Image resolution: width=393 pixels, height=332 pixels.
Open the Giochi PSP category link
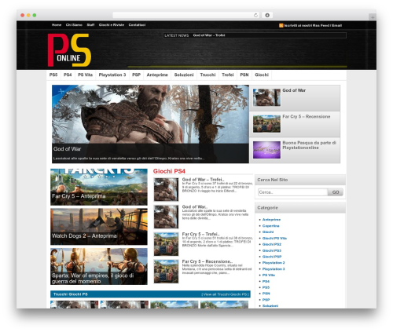(272, 257)
